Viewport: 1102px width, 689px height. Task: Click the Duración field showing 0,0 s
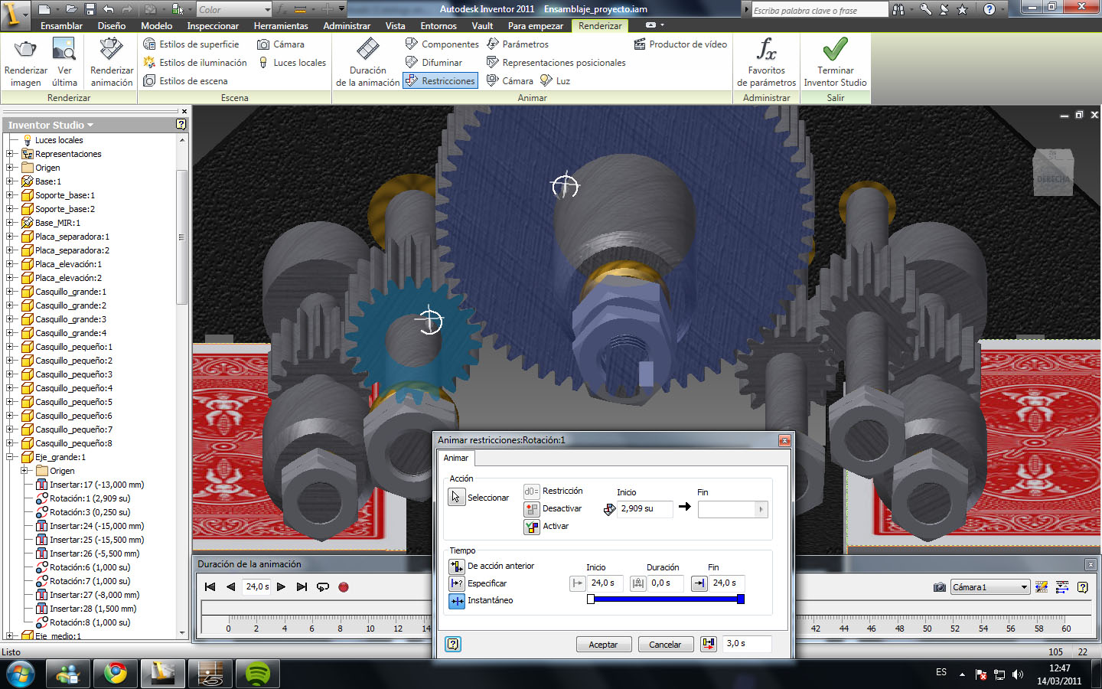click(665, 583)
